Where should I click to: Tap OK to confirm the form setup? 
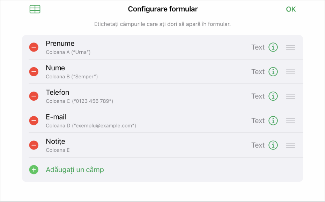[x=291, y=9]
